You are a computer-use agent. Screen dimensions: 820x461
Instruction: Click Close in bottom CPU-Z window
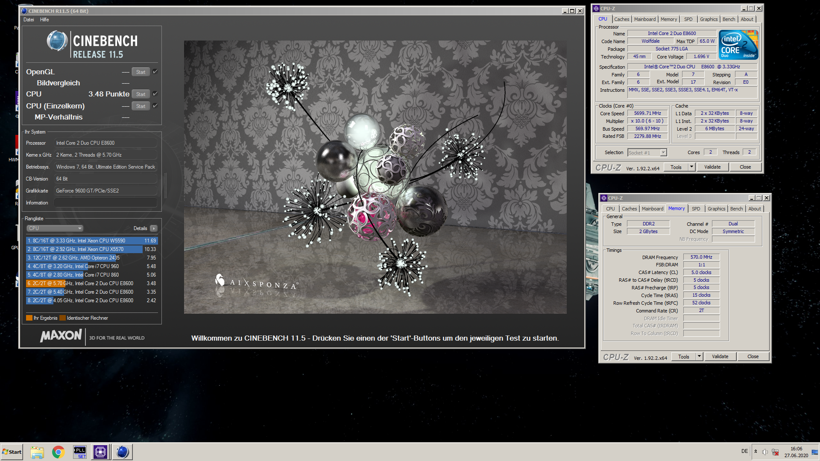(753, 356)
